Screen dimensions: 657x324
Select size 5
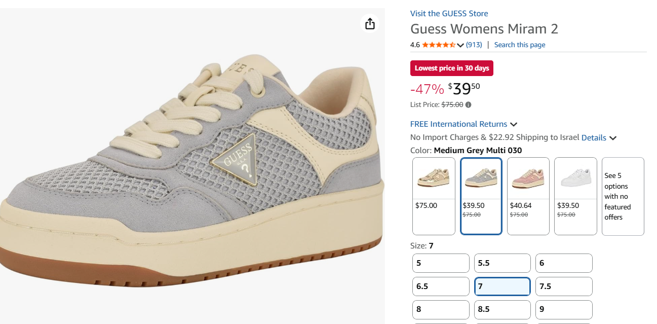[441, 263]
